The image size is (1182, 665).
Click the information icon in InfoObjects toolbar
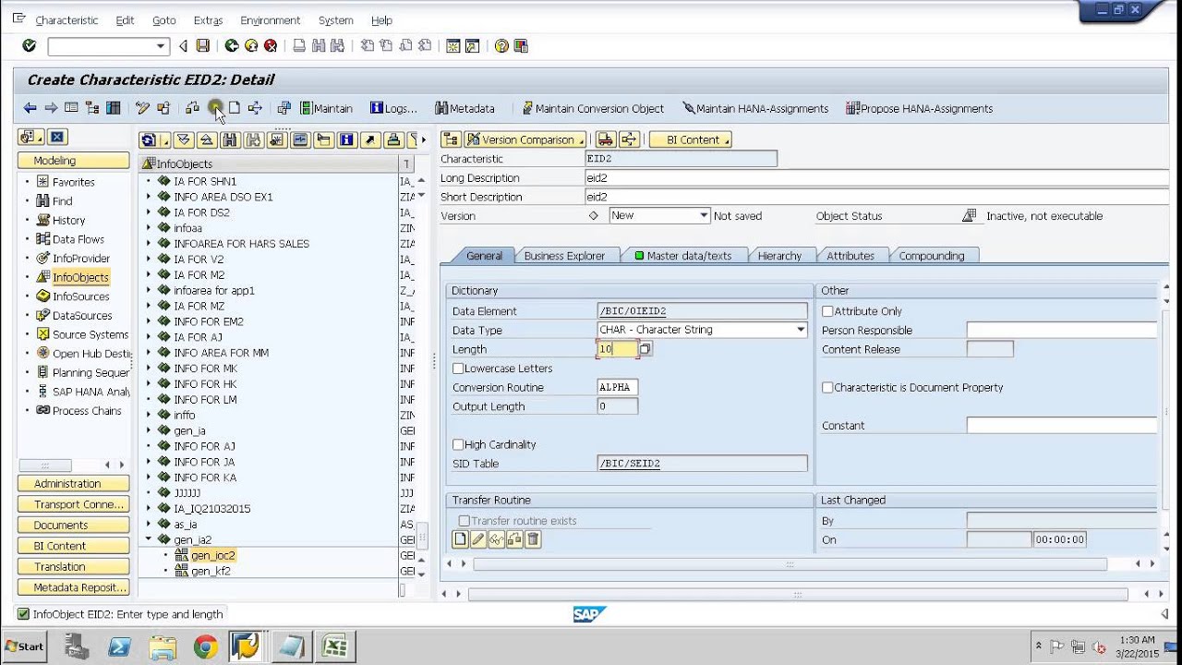[346, 139]
